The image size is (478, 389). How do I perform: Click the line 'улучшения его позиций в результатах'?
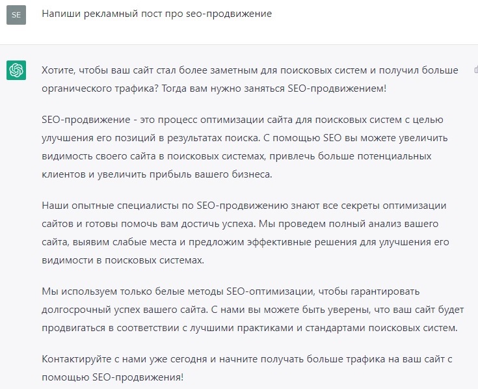tap(245, 138)
